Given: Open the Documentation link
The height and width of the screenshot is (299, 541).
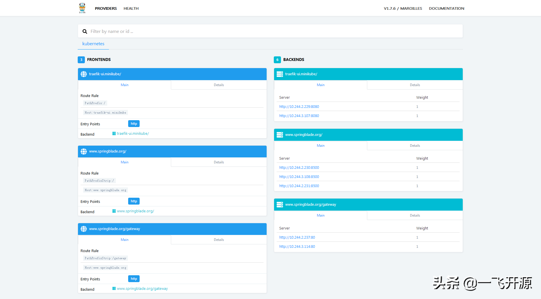Looking at the screenshot, I should click(446, 8).
